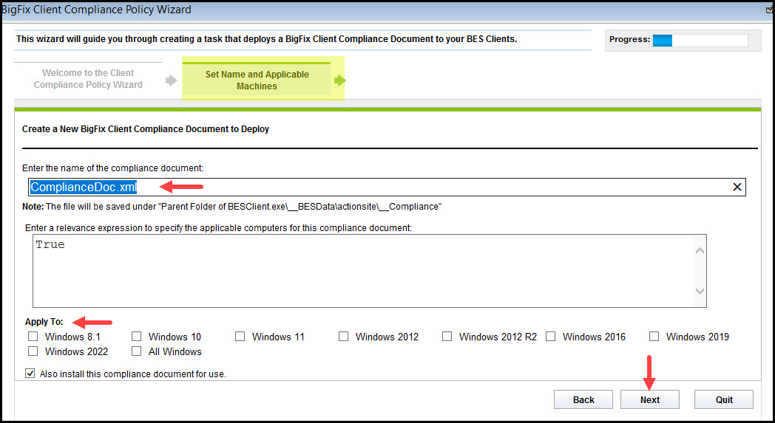Click inside the relevance expression text area

(x=362, y=270)
